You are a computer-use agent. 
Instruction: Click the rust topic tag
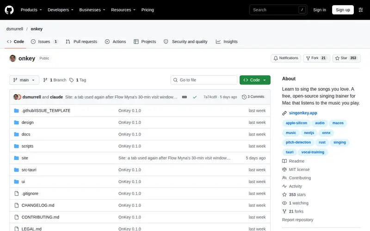322,142
